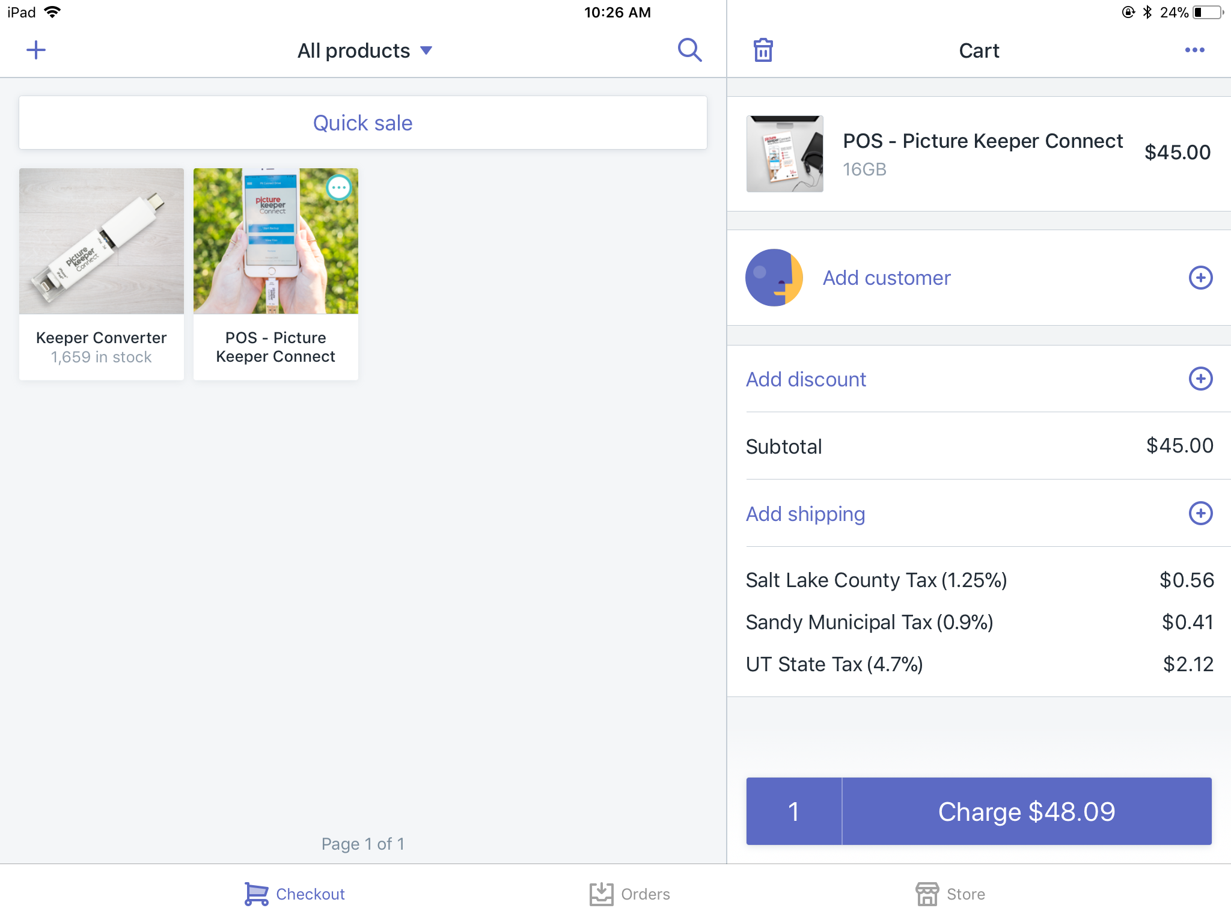Tap the 16GB variant label

pos(864,169)
